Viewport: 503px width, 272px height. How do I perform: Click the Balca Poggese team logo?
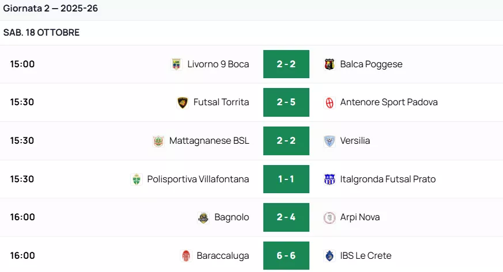(x=329, y=64)
